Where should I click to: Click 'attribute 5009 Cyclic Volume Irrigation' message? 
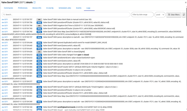point(80,67)
